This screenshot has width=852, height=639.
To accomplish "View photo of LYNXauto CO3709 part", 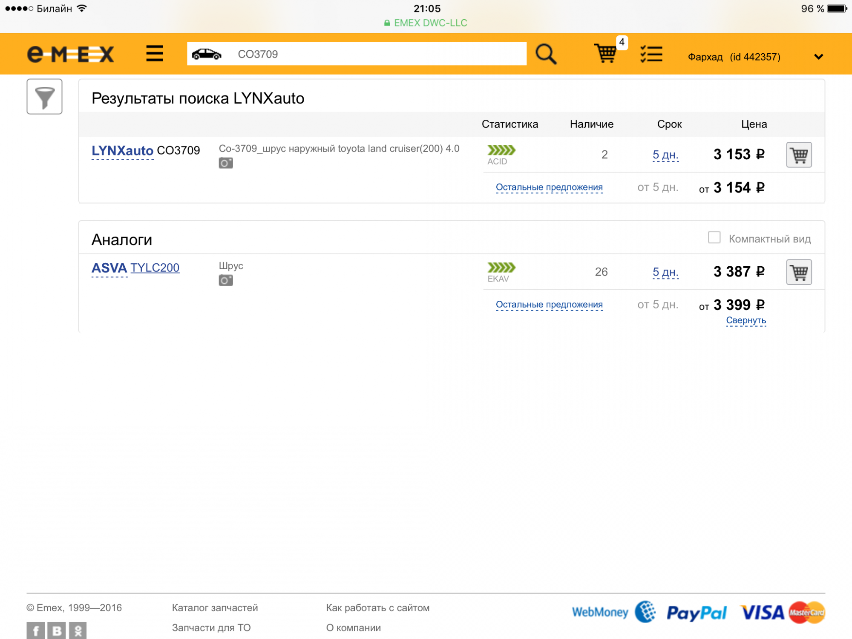I will (x=226, y=163).
